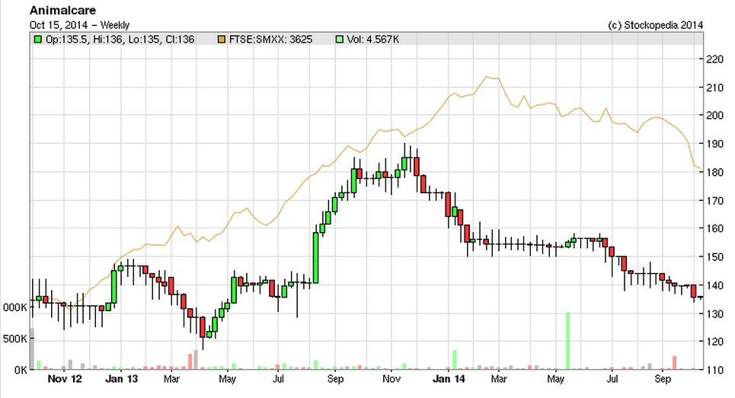Click the 120 price axis label
This screenshot has width=735, height=398.
(x=715, y=342)
